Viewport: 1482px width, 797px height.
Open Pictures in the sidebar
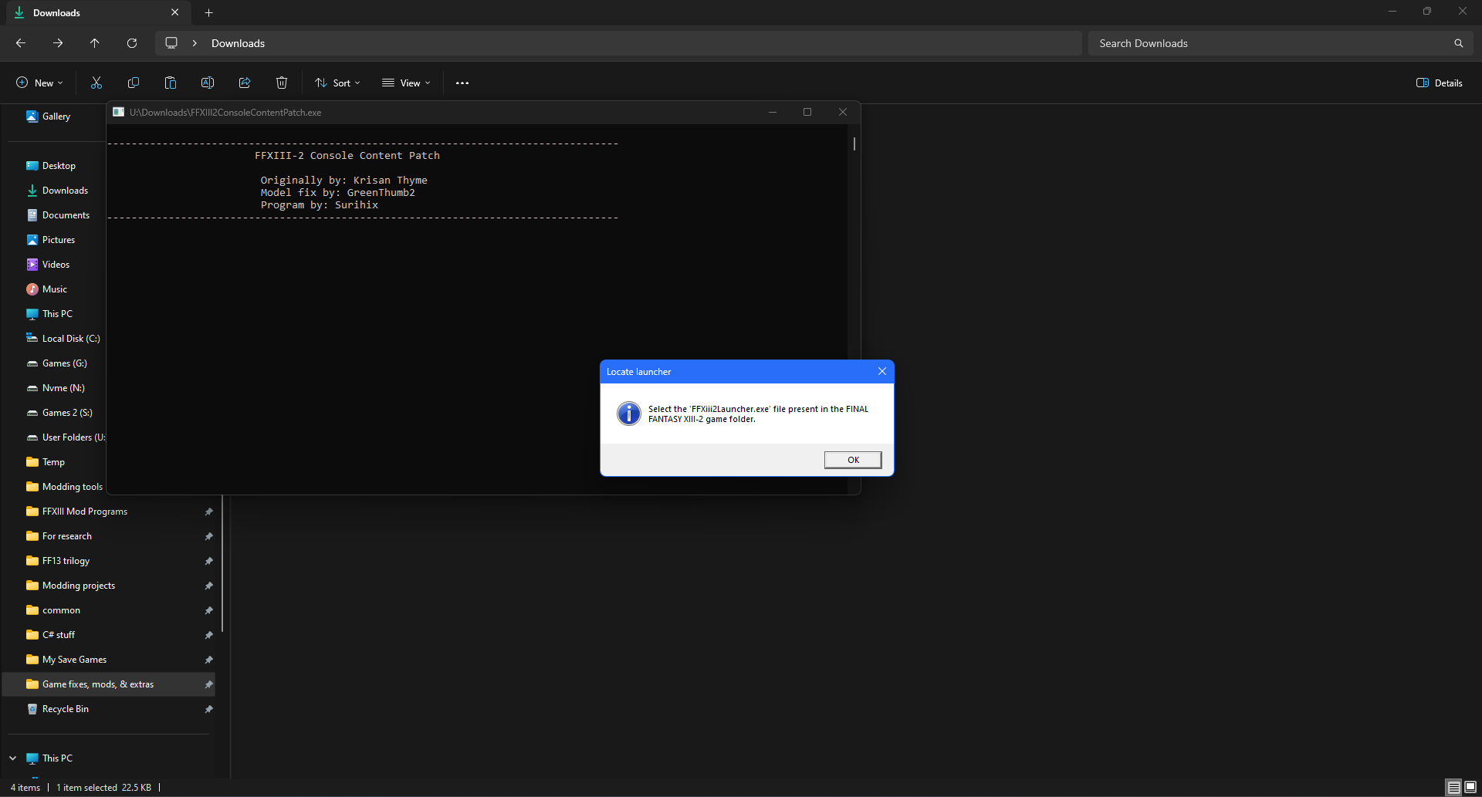coord(59,240)
